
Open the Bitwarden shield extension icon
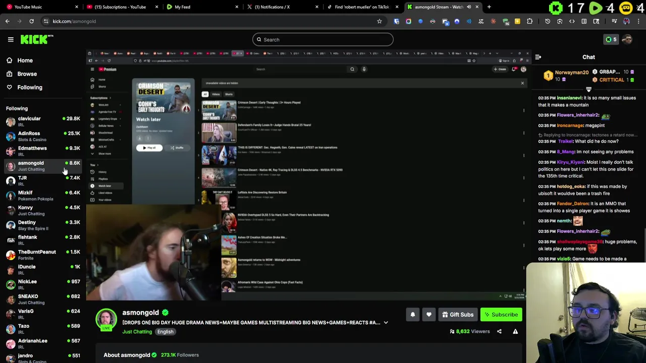(396, 21)
